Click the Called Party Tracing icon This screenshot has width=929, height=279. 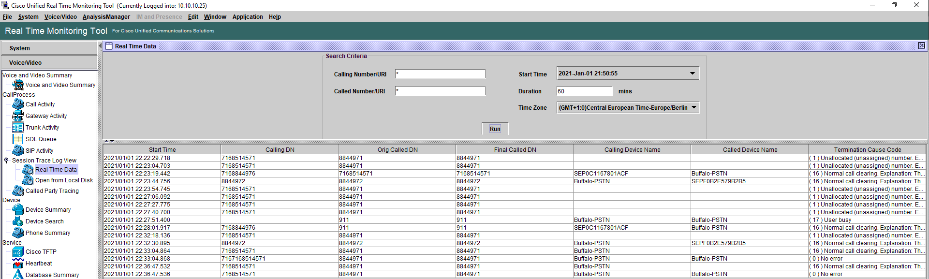18,191
